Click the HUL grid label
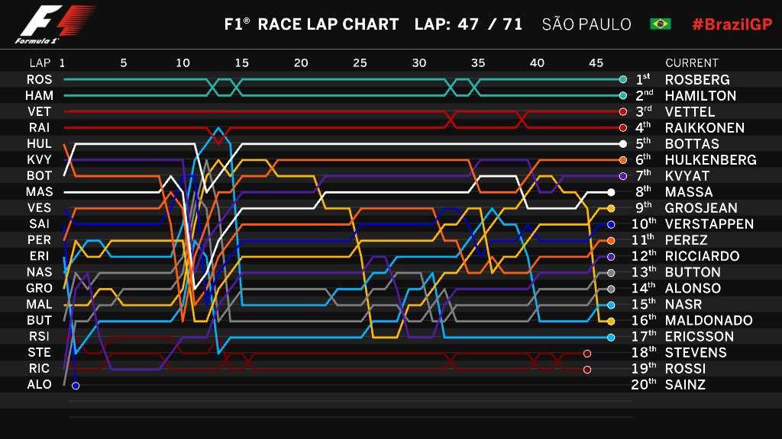Viewport: 782px width, 439px height. coord(40,143)
